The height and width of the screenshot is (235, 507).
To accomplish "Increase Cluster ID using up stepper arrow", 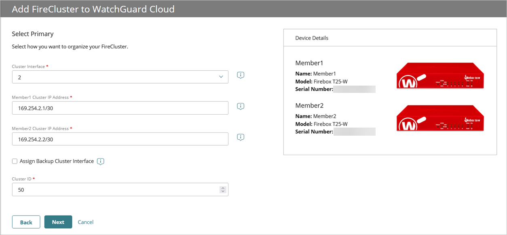I will point(223,187).
